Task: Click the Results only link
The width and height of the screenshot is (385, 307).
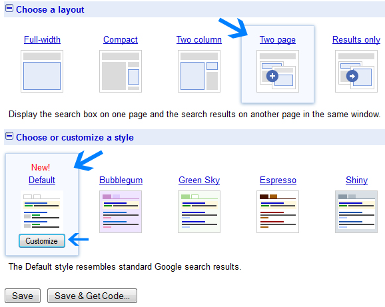Action: click(x=356, y=39)
